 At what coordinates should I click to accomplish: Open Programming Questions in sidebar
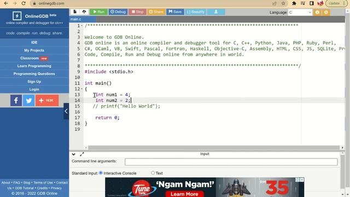34,74
